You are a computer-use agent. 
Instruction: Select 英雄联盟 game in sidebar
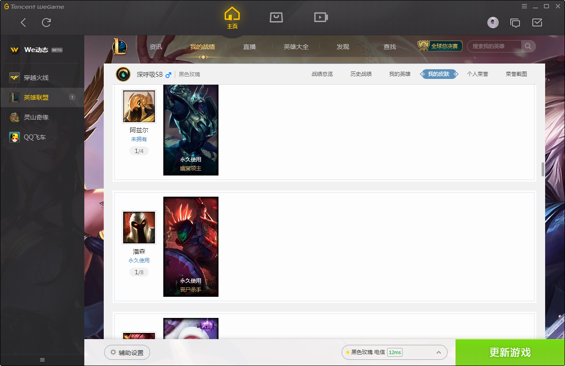pyautogui.click(x=42, y=97)
